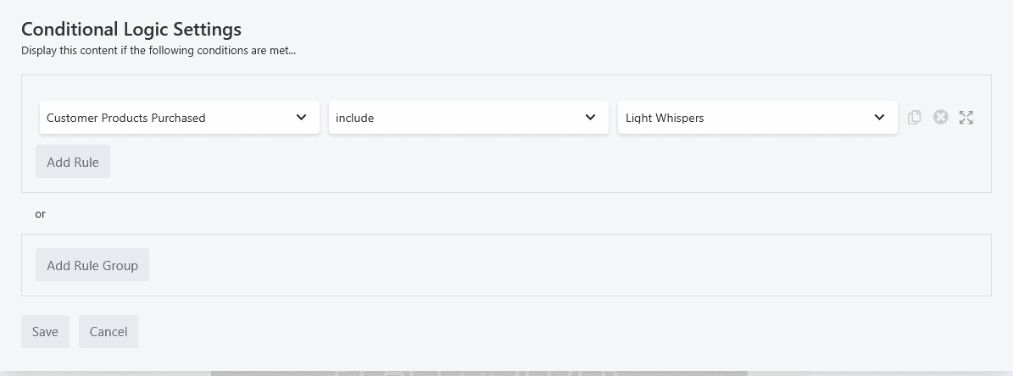Image resolution: width=1013 pixels, height=376 pixels.
Task: Click the 'or' separator between rule groups
Action: point(40,214)
